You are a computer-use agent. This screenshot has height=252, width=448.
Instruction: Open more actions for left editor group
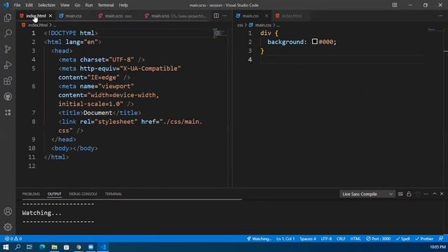pyautogui.click(x=225, y=15)
